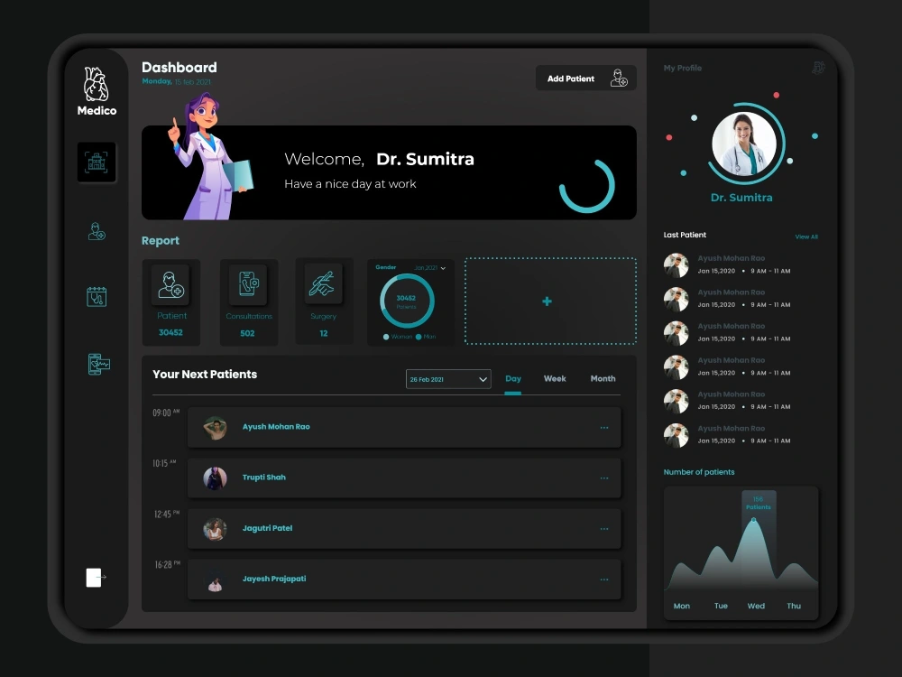Click the Woman legend dot in gender chart
The height and width of the screenshot is (677, 902).
coord(386,337)
